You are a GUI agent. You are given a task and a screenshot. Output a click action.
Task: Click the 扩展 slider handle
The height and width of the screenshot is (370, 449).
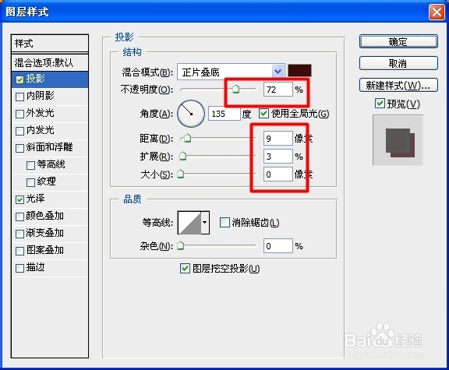point(182,156)
